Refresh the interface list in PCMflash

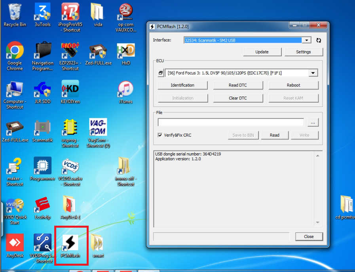(x=319, y=40)
